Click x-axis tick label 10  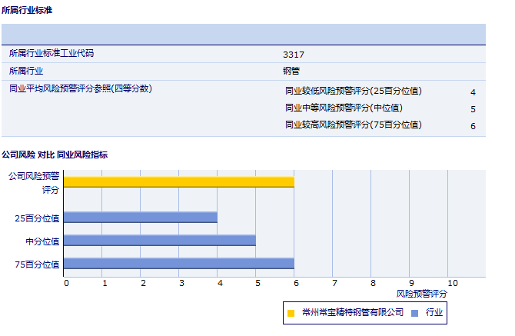tap(453, 283)
